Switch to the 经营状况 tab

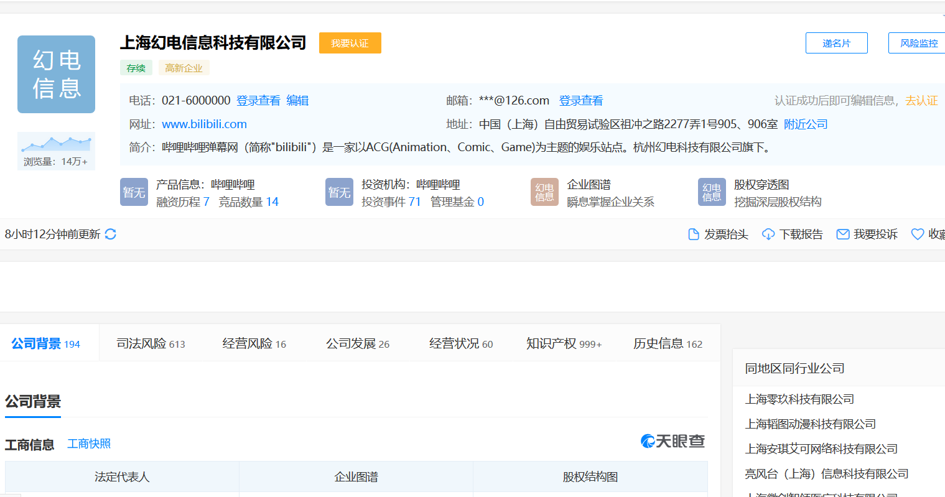point(461,343)
